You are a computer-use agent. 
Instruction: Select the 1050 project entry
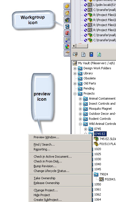[x=98, y=184]
